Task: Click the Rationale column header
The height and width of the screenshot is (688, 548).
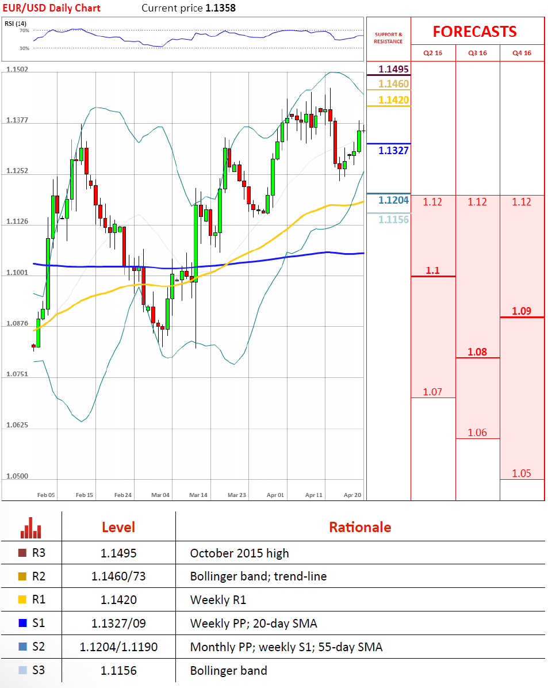Action: click(x=360, y=527)
